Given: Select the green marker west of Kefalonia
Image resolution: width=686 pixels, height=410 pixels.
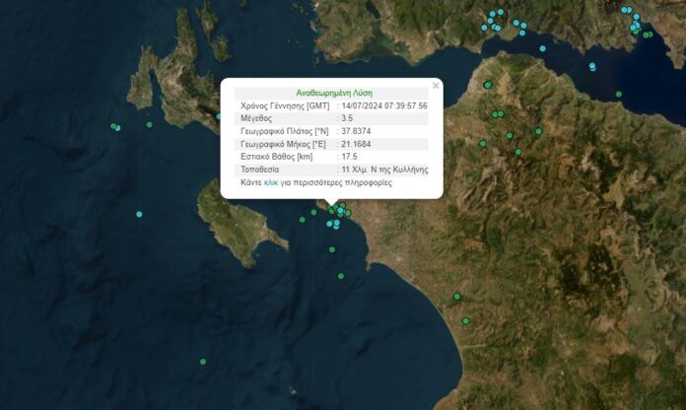Looking at the screenshot, I should tap(150, 124).
